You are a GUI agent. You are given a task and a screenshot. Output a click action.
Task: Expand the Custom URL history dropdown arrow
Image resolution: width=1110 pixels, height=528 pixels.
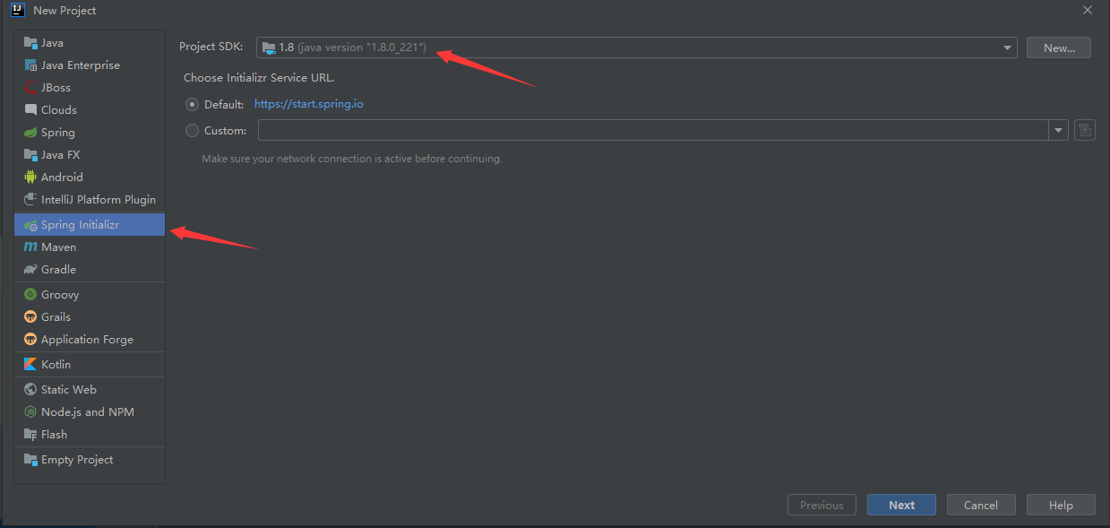1060,130
